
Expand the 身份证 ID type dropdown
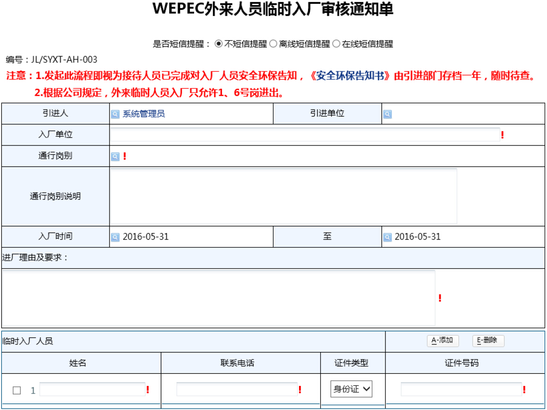coord(351,389)
